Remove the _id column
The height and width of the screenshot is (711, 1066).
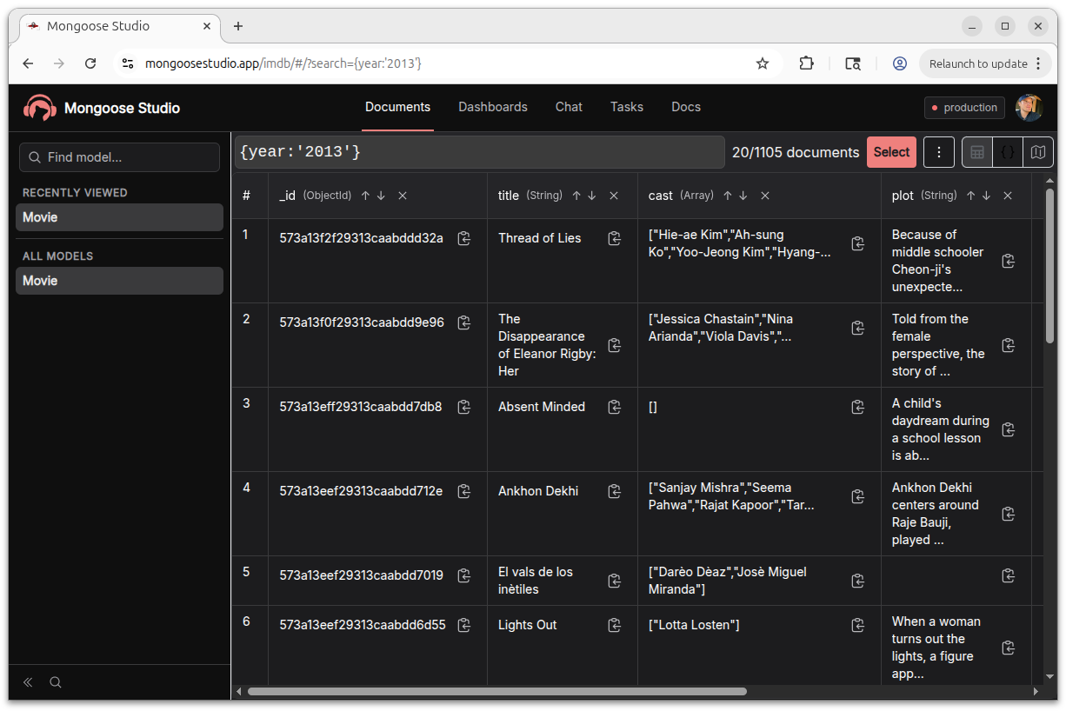click(x=403, y=196)
